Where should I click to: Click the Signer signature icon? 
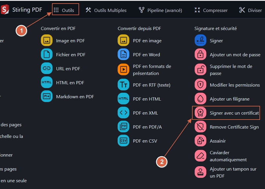[x=200, y=41]
